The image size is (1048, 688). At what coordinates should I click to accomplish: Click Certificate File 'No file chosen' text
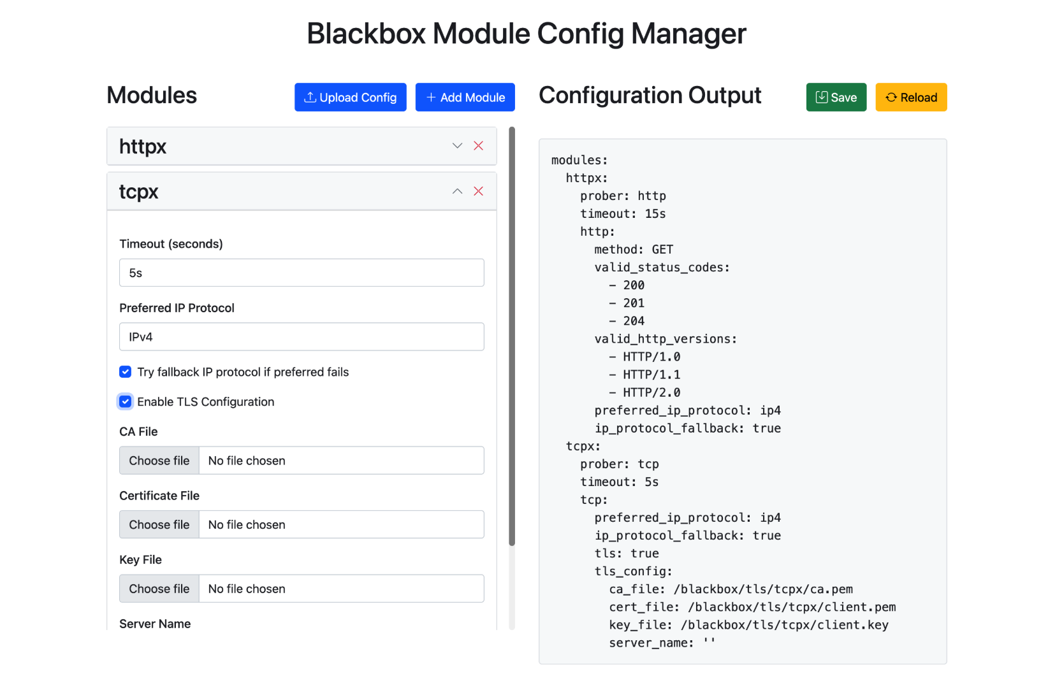(x=247, y=524)
